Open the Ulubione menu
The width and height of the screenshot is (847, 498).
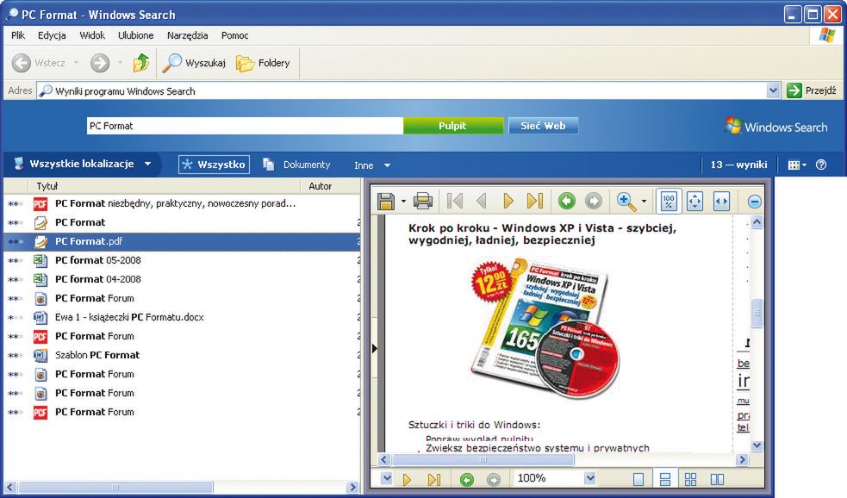point(135,35)
